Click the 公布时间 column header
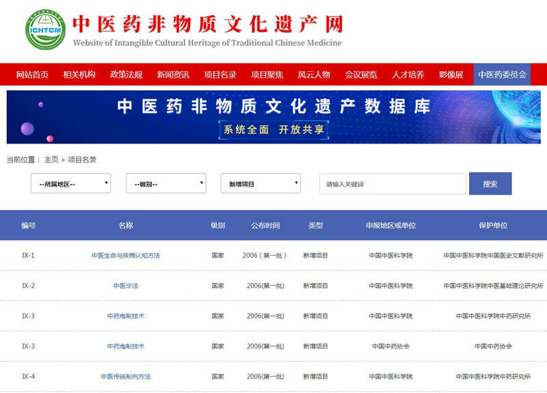Image resolution: width=547 pixels, height=393 pixels. [x=265, y=226]
